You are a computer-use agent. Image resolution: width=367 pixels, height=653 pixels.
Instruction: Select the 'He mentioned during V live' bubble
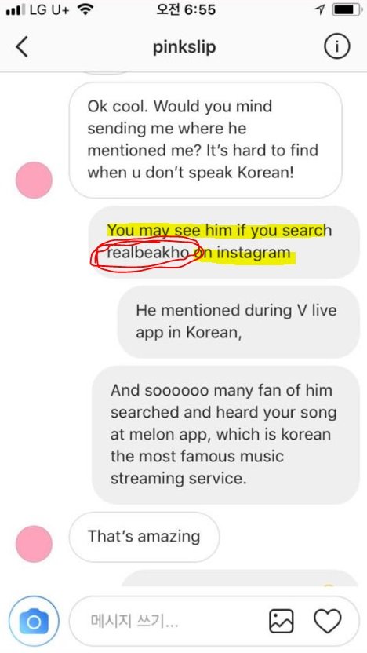click(238, 322)
